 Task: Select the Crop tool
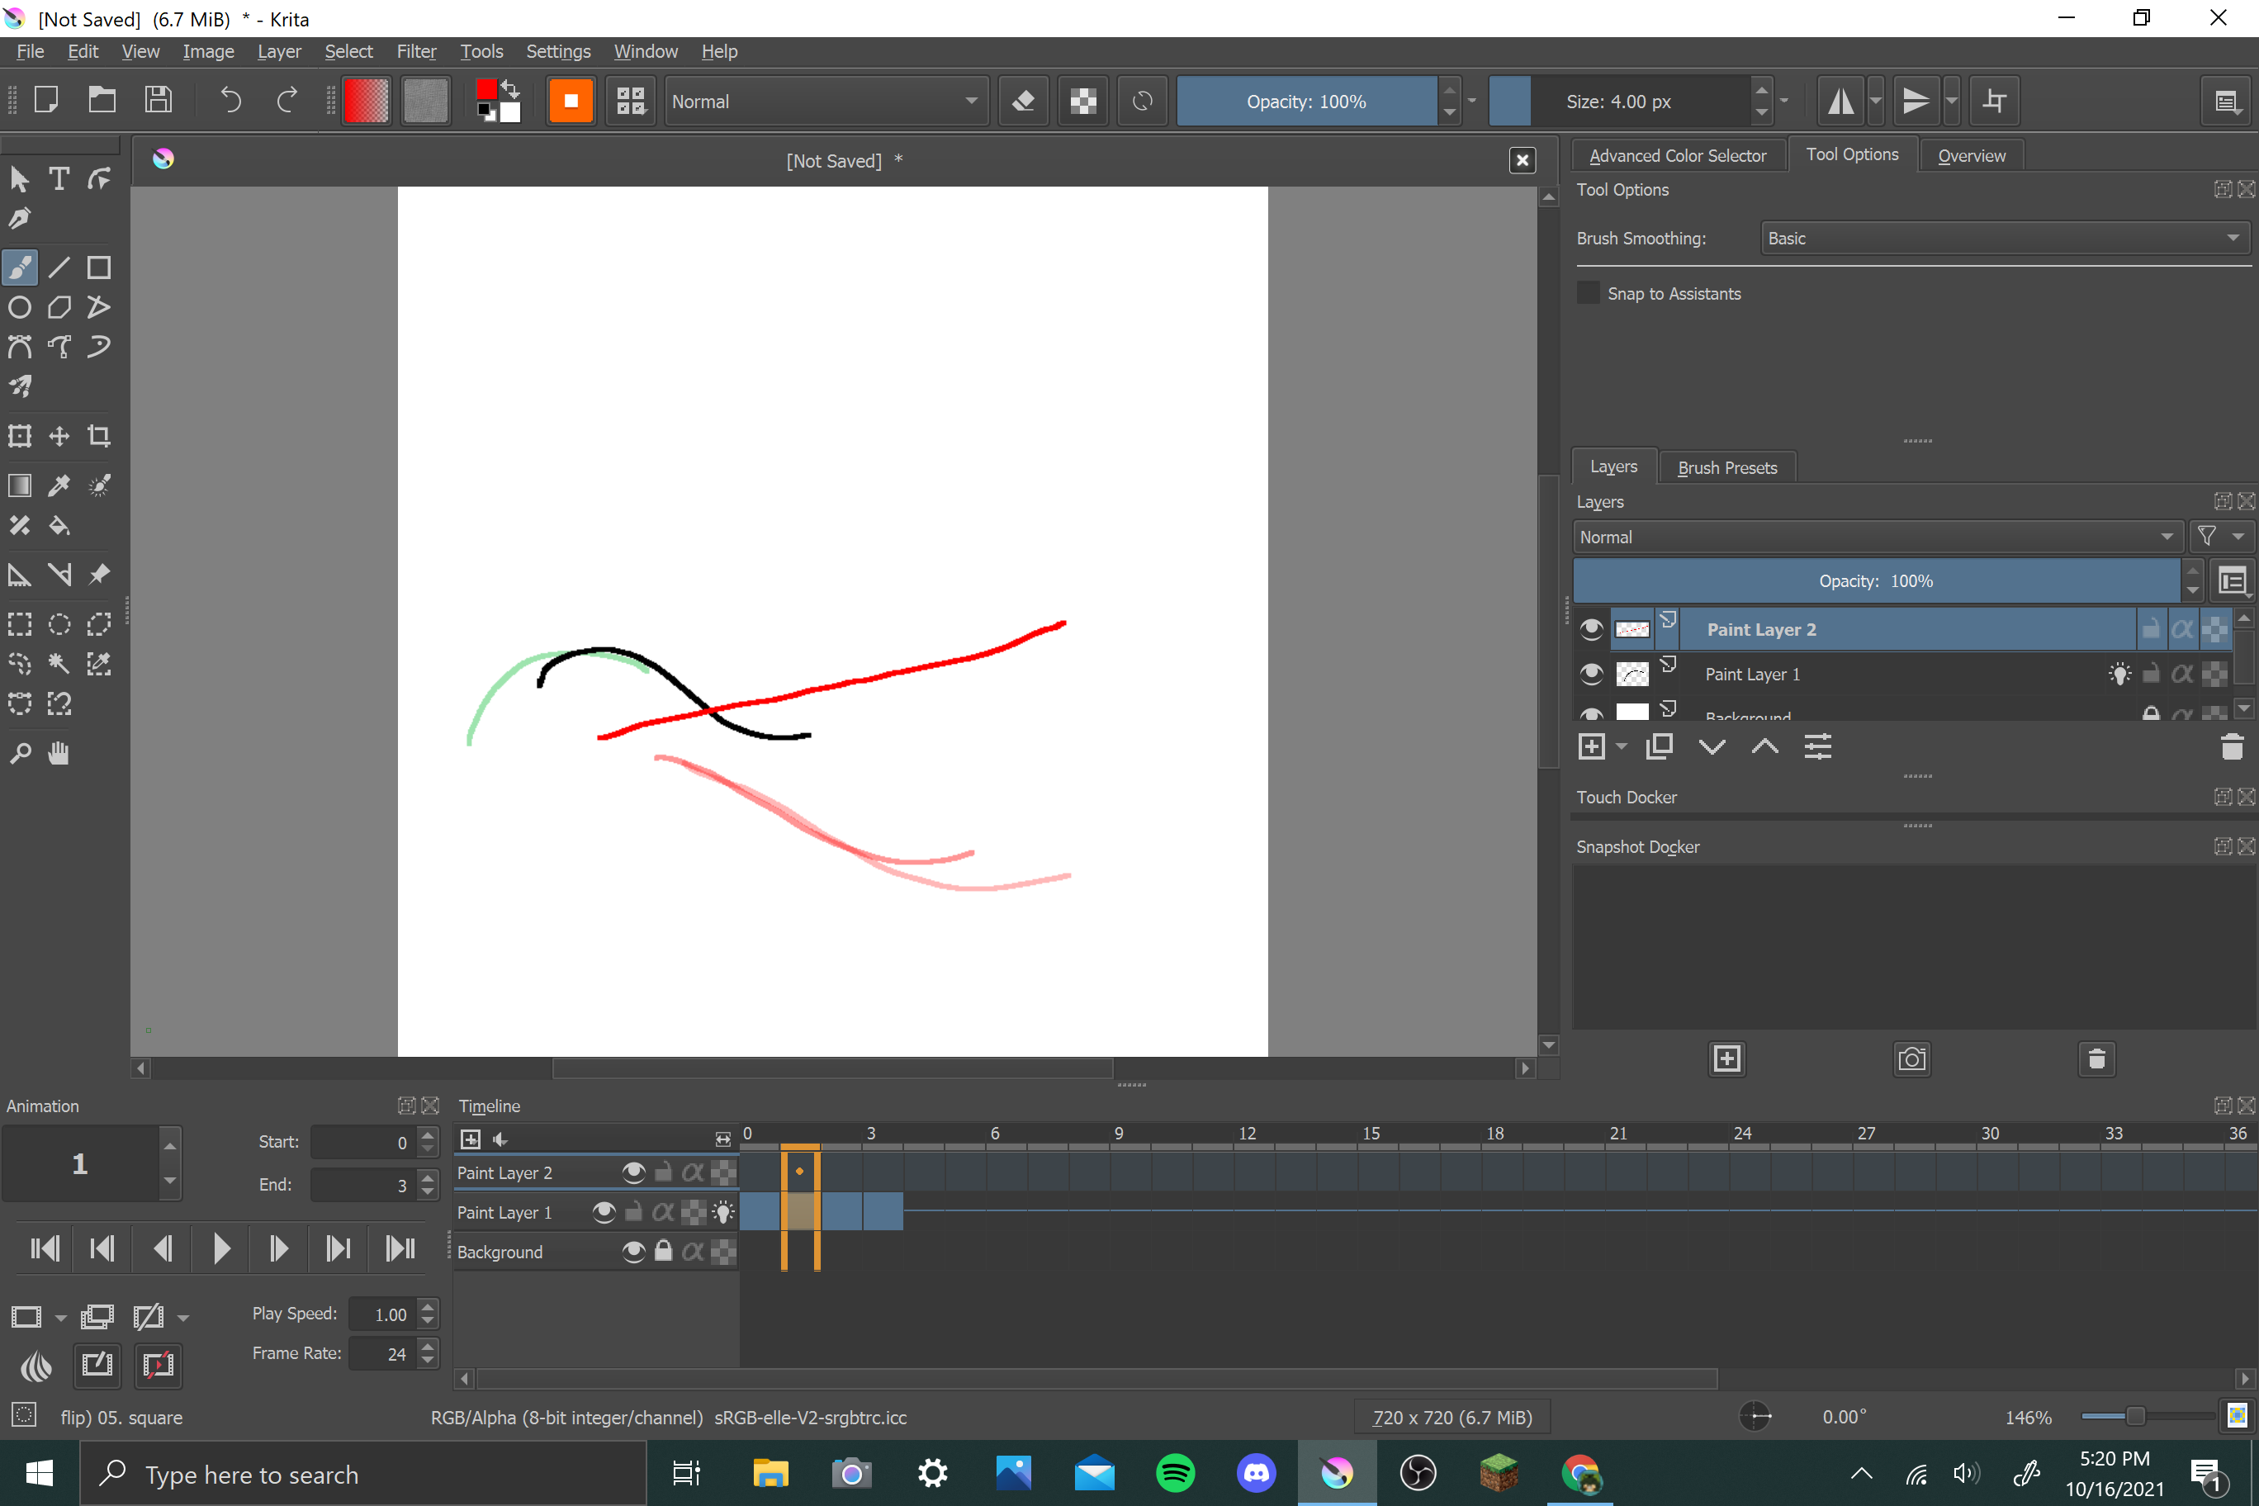(99, 436)
